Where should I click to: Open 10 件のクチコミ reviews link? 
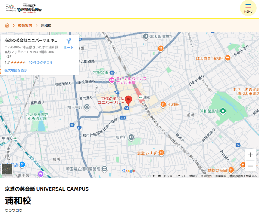[41, 63]
